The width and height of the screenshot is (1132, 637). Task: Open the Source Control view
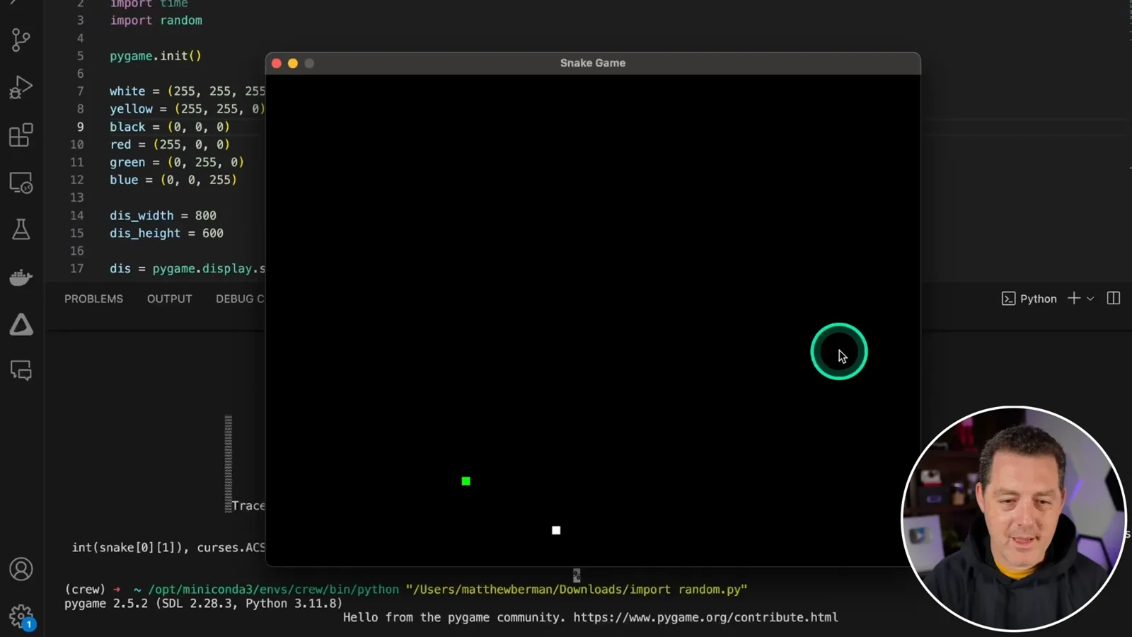21,40
